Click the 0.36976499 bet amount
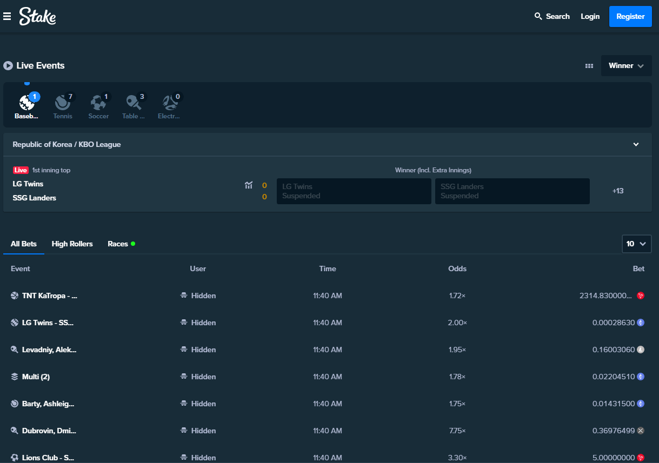This screenshot has height=463, width=659. (614, 431)
